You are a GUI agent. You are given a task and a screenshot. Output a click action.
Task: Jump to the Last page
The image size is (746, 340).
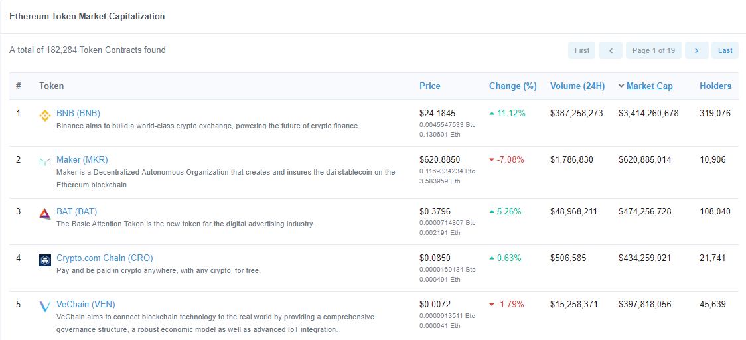[725, 50]
